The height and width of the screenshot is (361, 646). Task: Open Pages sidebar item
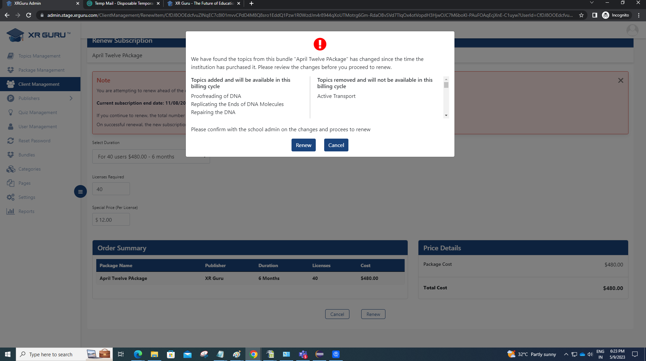coord(24,183)
